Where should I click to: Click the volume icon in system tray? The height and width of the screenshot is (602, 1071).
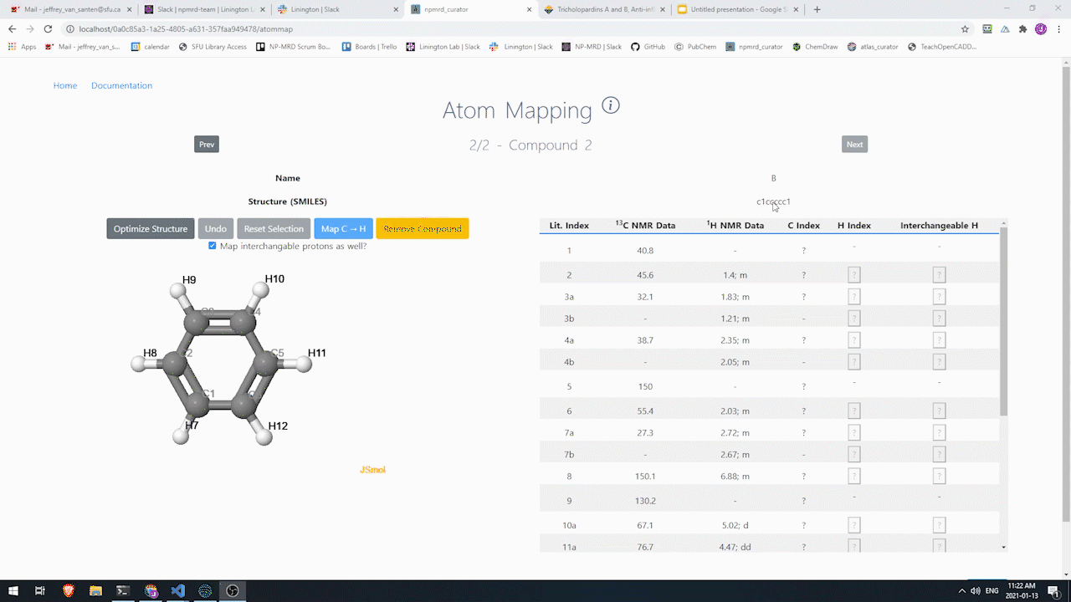(x=975, y=590)
